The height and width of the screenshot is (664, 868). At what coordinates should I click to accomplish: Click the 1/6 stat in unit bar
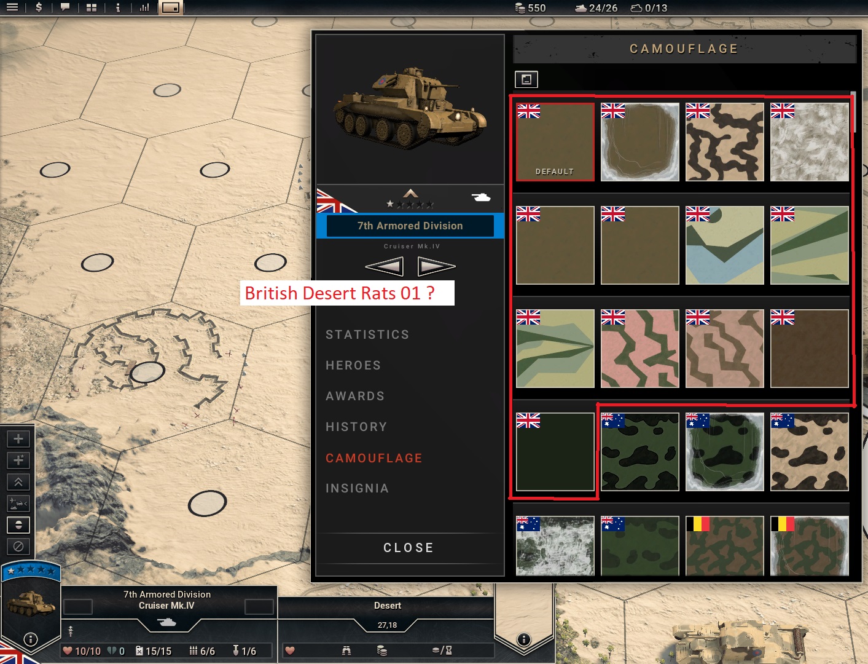pyautogui.click(x=244, y=651)
